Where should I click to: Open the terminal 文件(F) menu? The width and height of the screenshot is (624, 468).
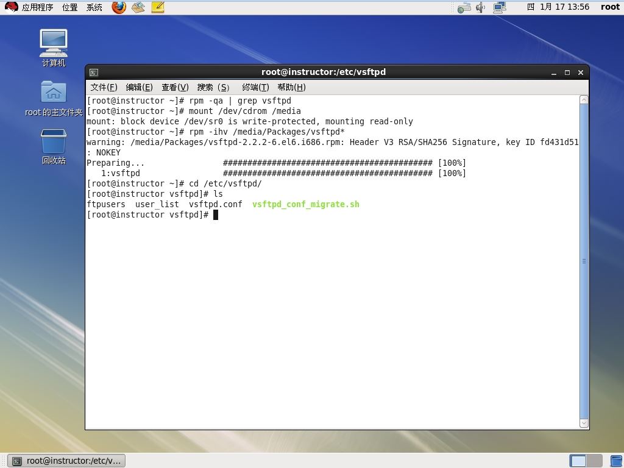pos(104,87)
